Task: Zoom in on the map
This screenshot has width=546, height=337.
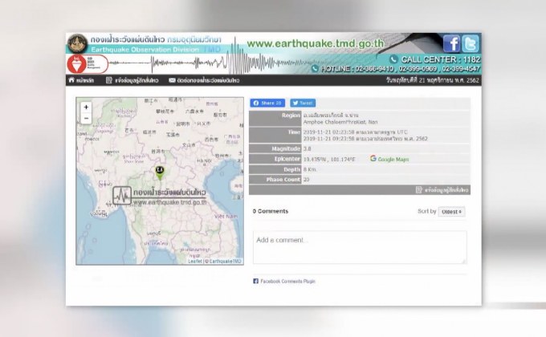Action: click(86, 108)
